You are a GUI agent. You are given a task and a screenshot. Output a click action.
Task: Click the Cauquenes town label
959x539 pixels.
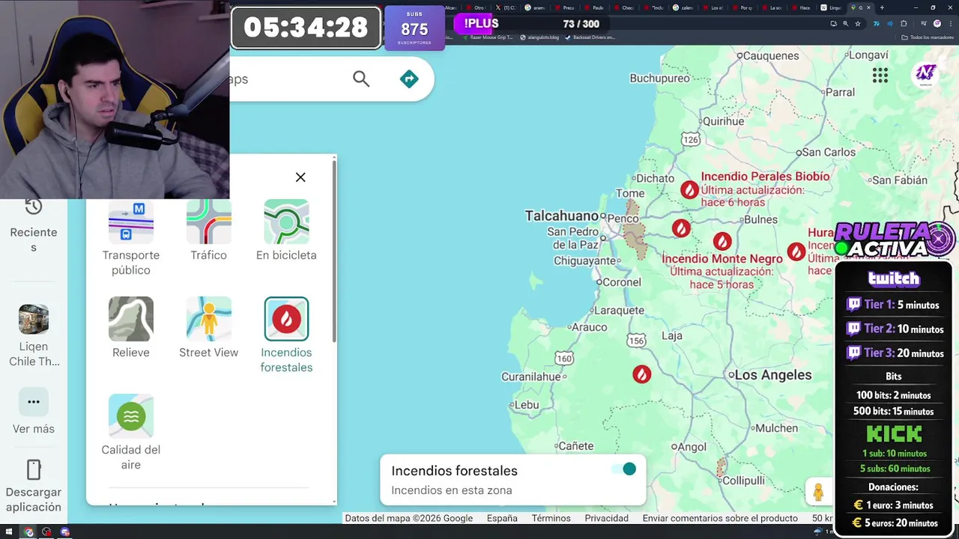[x=771, y=55]
